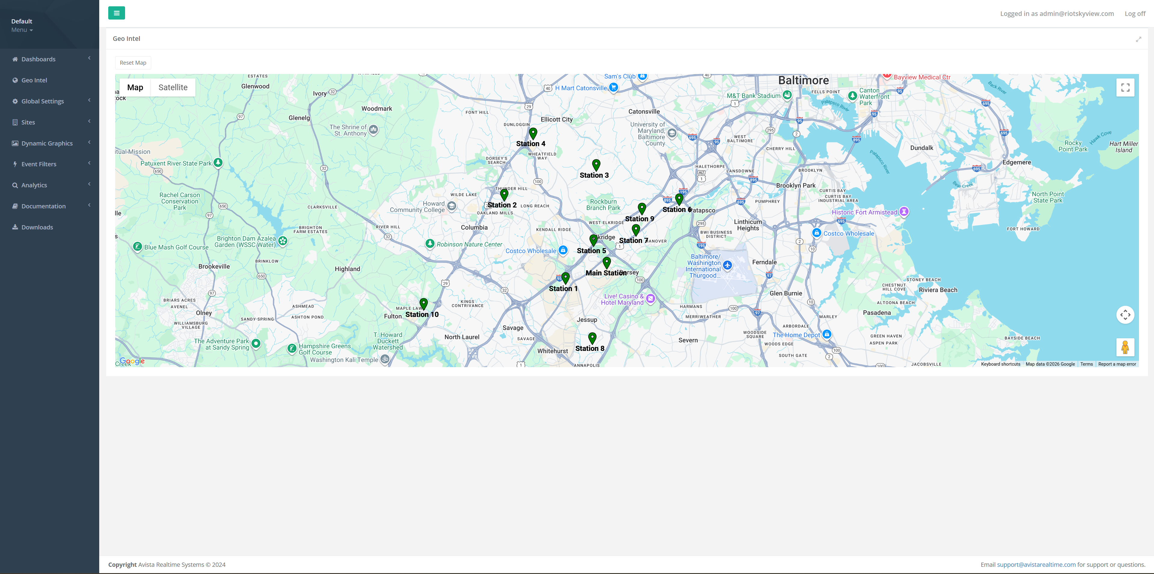
Task: Expand the Global Settings section
Action: [15, 101]
